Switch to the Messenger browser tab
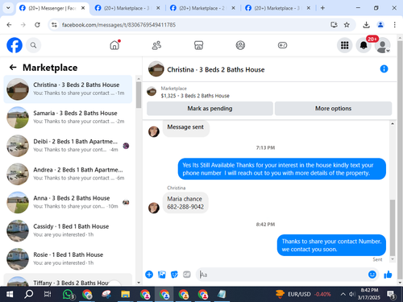403x302 pixels. 52,8
